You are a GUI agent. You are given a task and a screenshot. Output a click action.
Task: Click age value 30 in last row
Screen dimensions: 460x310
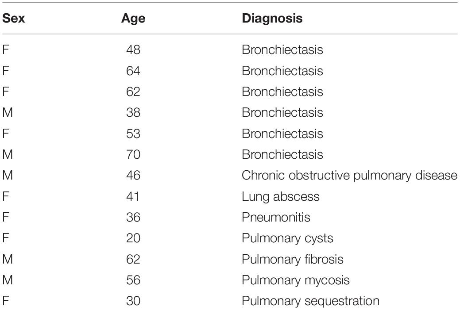pyautogui.click(x=133, y=301)
